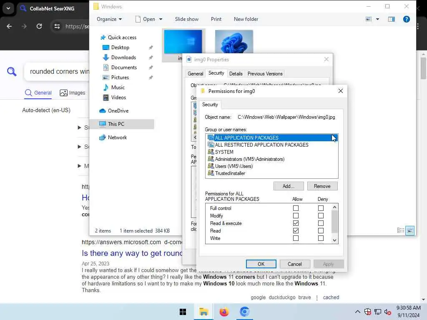
Task: Open File Explorer from taskbar
Action: (x=203, y=312)
